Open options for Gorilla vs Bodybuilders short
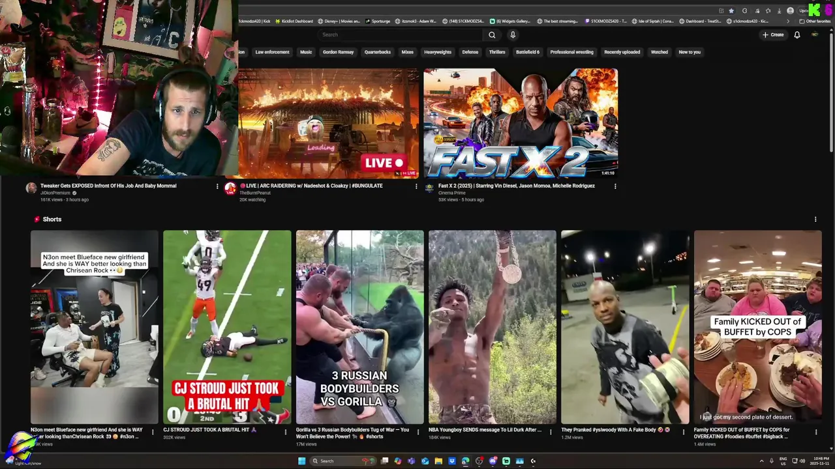 coord(417,432)
